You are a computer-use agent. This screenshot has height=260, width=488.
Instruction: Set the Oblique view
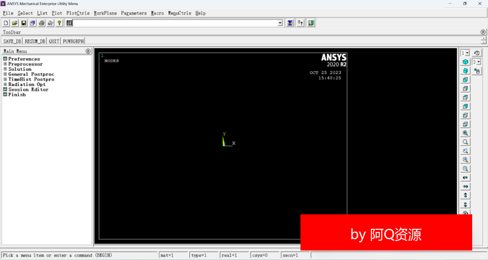coord(465,71)
